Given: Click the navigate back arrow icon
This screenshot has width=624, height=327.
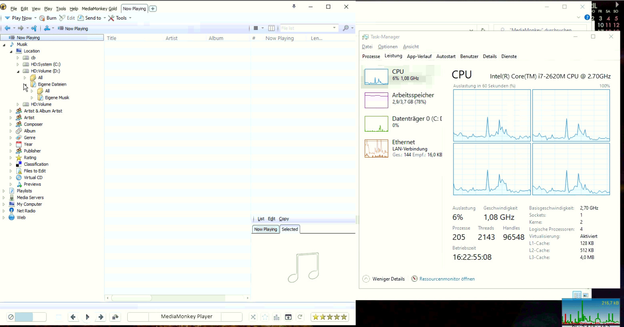Looking at the screenshot, I should tap(8, 28).
